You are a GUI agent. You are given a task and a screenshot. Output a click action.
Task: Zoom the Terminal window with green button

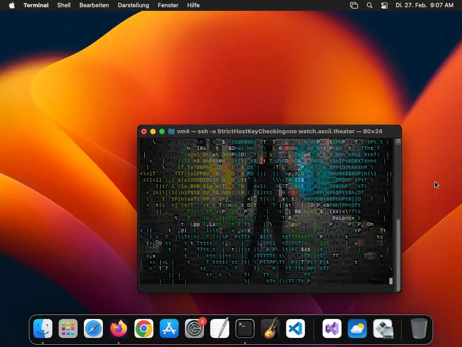coord(162,131)
